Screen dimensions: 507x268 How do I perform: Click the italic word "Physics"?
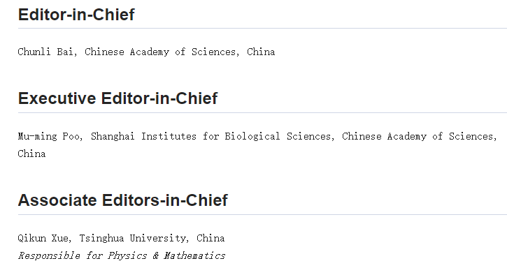(127, 255)
